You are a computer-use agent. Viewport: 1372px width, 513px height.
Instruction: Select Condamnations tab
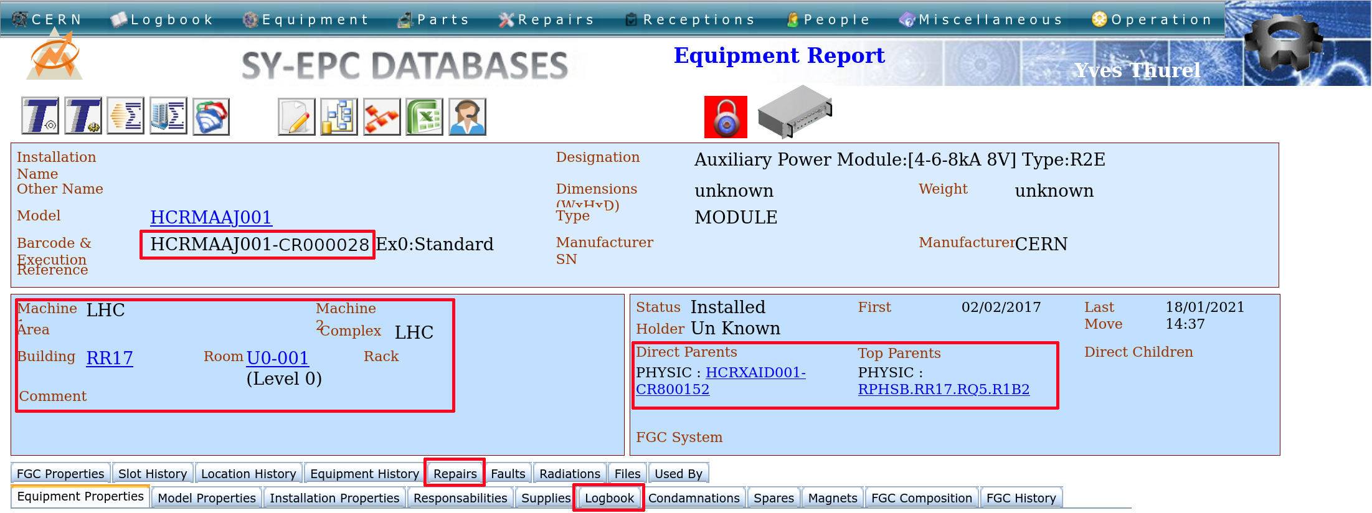pyautogui.click(x=694, y=497)
